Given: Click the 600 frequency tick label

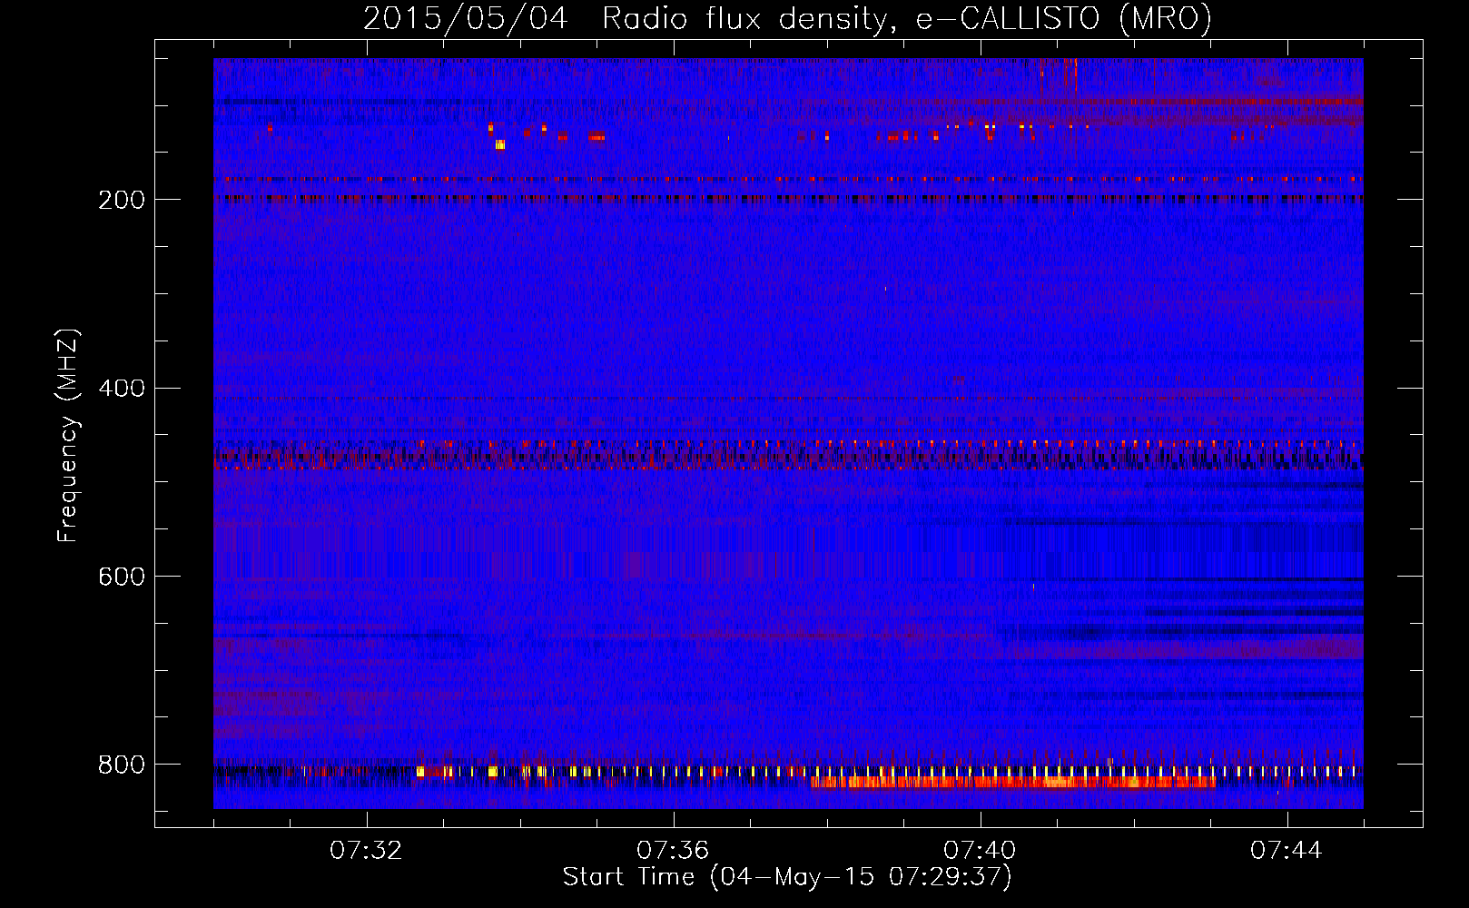Looking at the screenshot, I should click(121, 577).
